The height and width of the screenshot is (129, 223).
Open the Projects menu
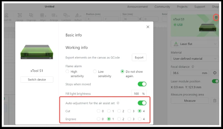point(182,7)
